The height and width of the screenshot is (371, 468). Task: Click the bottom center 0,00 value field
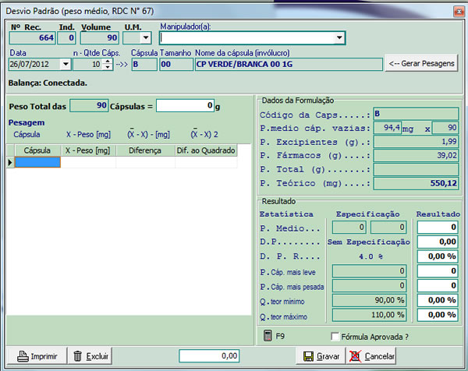209,355
